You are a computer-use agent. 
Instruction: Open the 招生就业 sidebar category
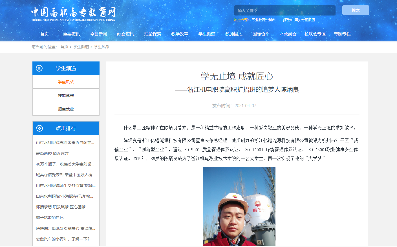pos(66,109)
